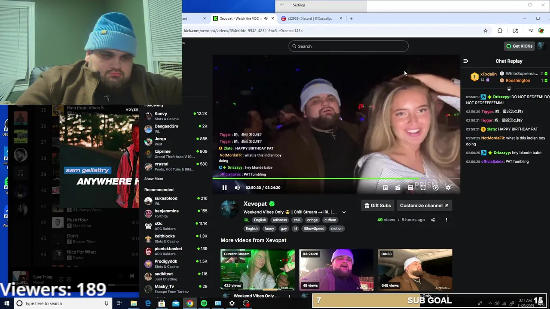Click the cuffem tag
Screen dimensions: 550x309
pyautogui.click(x=330, y=220)
